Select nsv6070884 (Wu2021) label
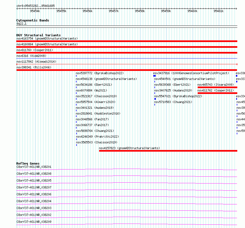Image resolution: width=245 pixels, height=228 pixels. [x=91, y=90]
